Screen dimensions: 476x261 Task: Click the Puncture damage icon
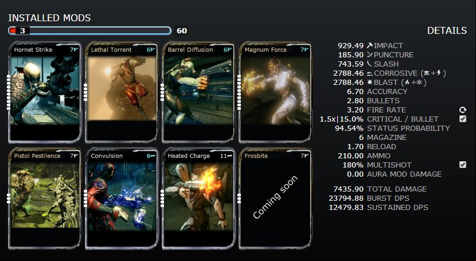[x=369, y=54]
